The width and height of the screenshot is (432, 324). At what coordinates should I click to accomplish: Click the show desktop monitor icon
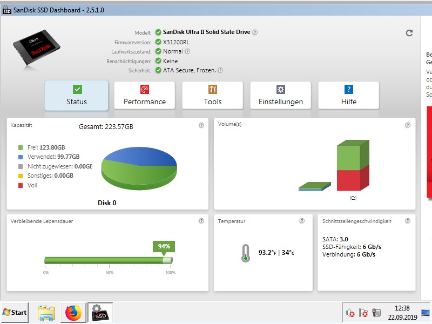[x=426, y=313]
